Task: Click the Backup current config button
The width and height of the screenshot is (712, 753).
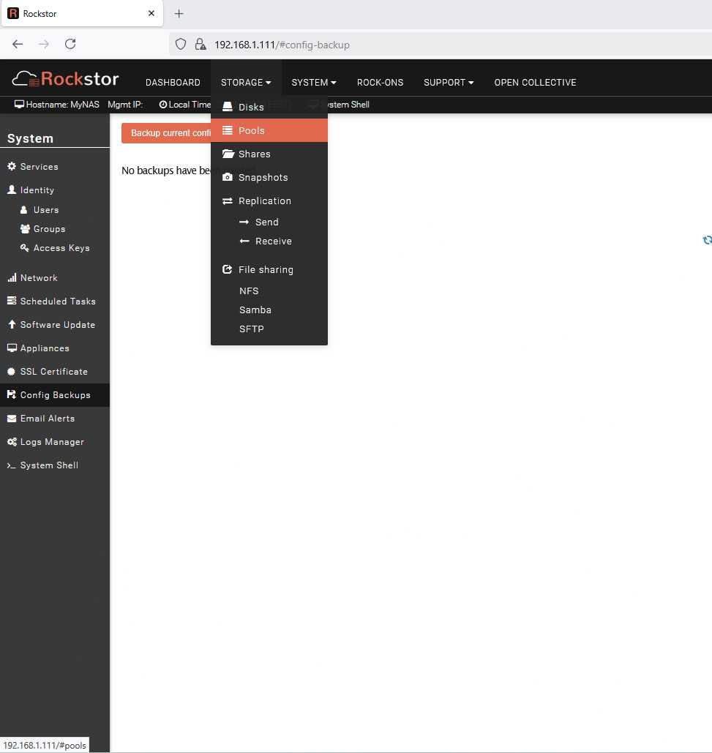Action: click(x=166, y=133)
